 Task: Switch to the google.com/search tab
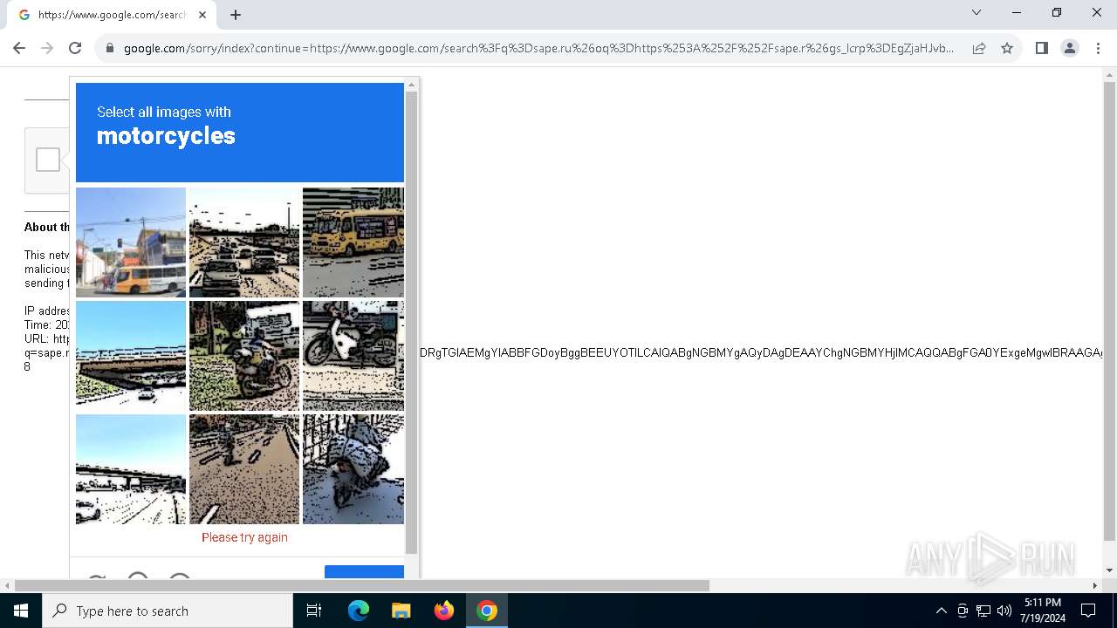click(112, 15)
